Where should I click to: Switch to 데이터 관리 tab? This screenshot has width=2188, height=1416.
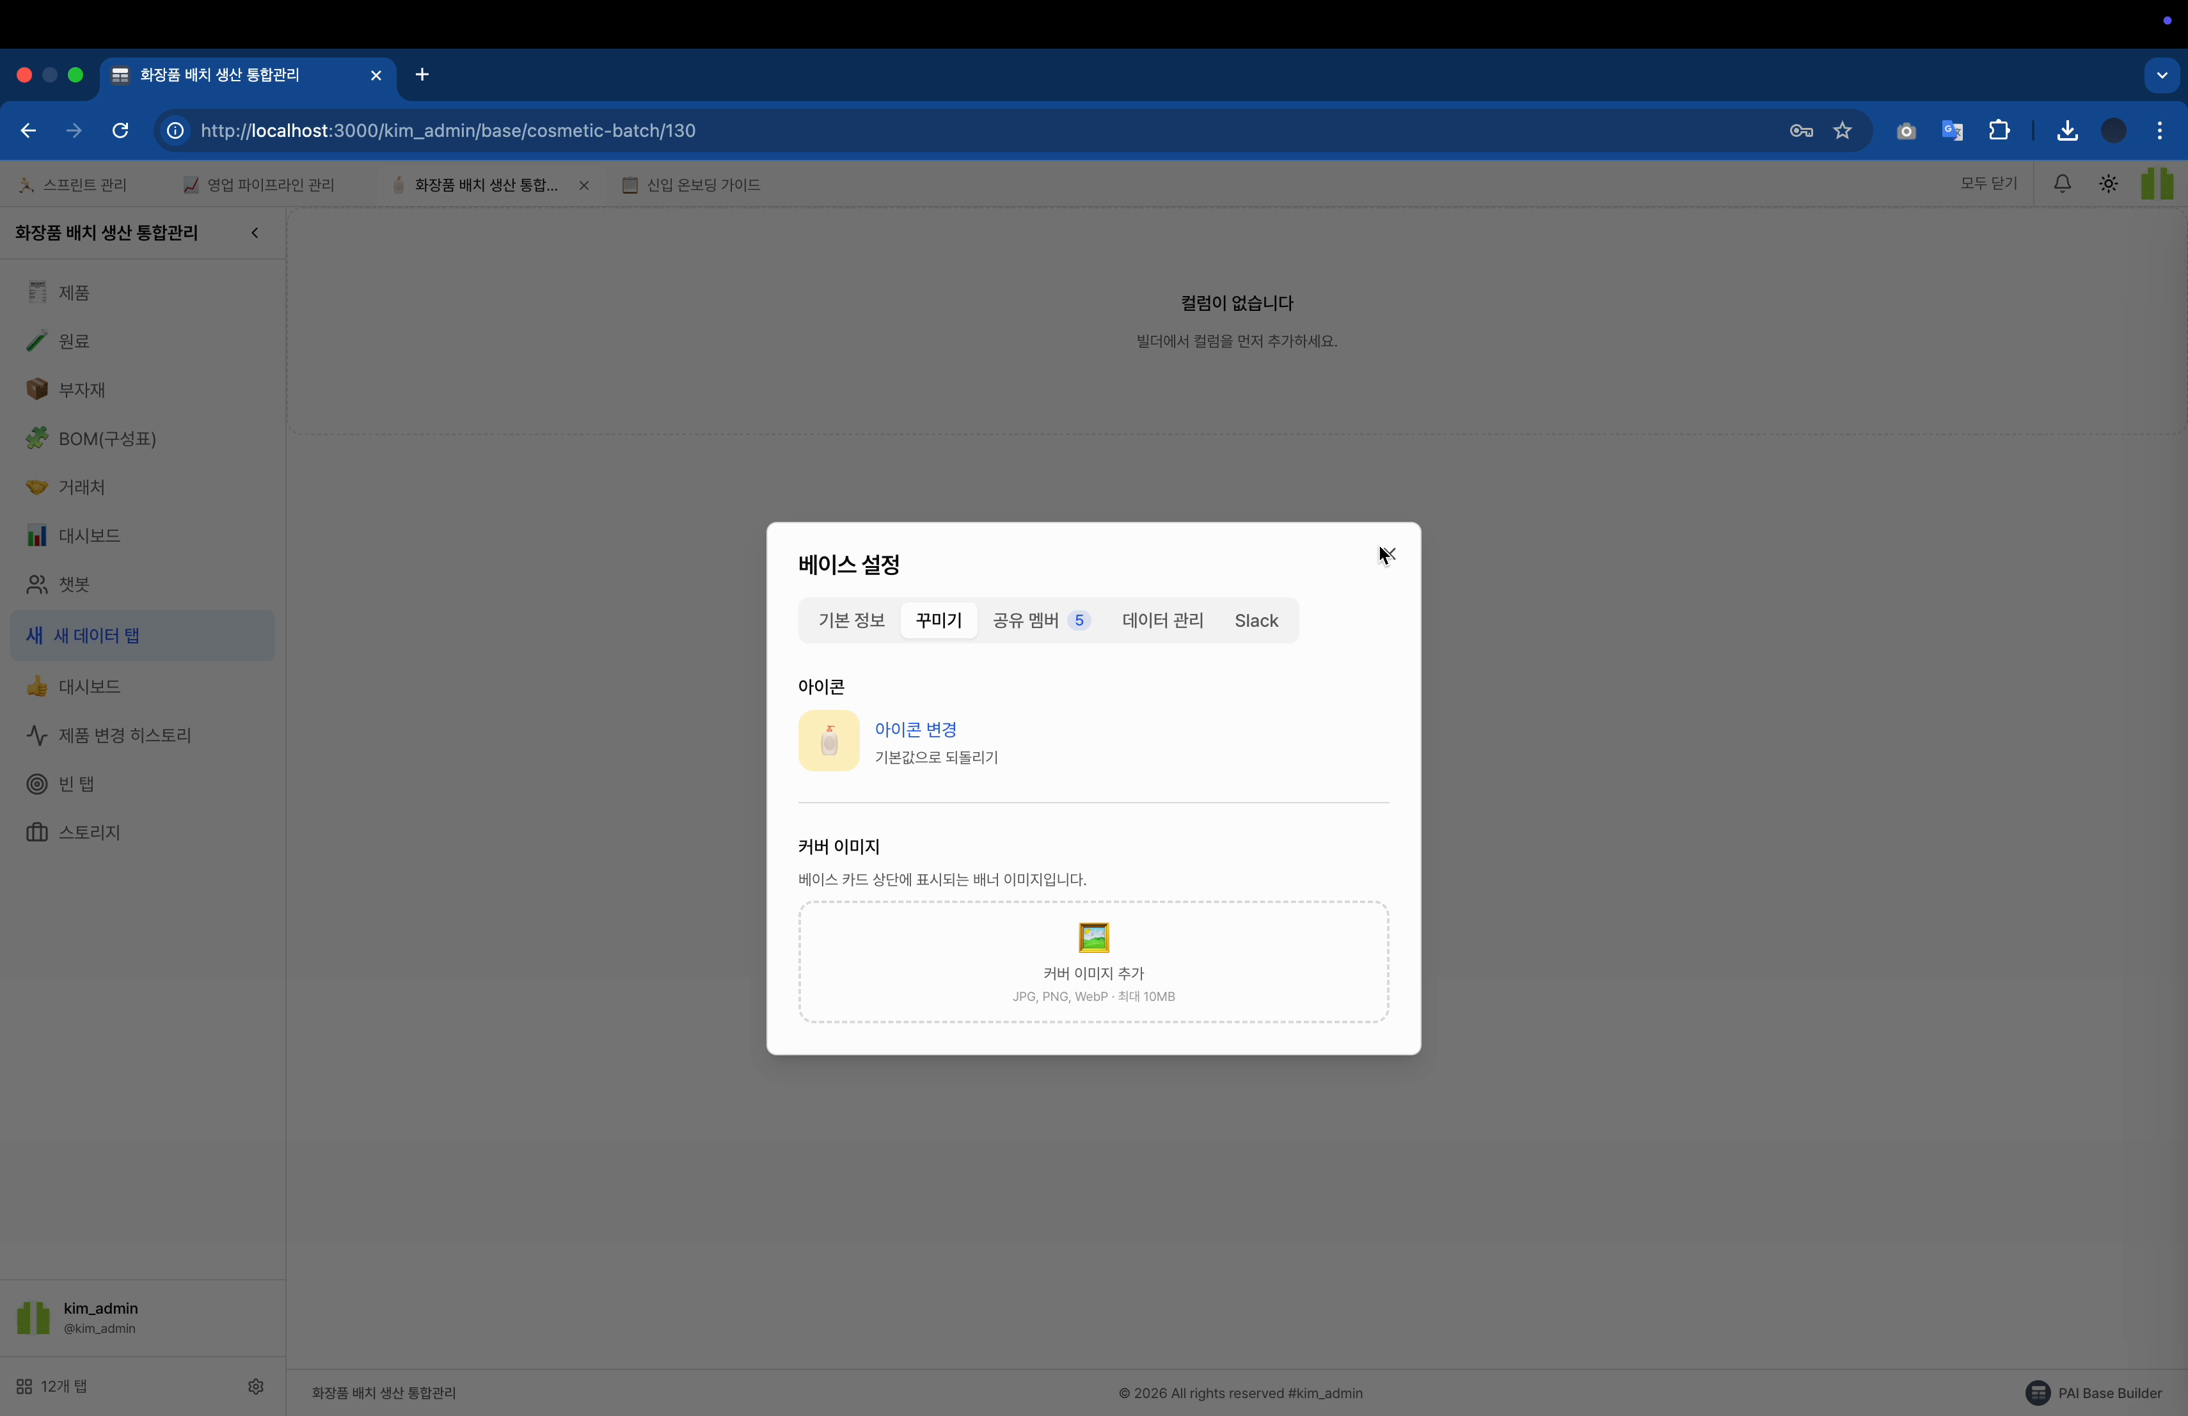coord(1162,620)
